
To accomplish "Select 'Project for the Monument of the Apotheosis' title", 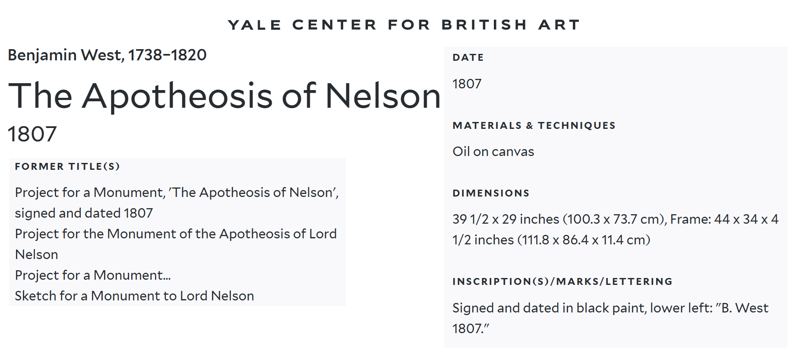I will pyautogui.click(x=176, y=234).
